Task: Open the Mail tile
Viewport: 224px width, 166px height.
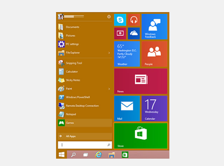Action: tap(127, 108)
